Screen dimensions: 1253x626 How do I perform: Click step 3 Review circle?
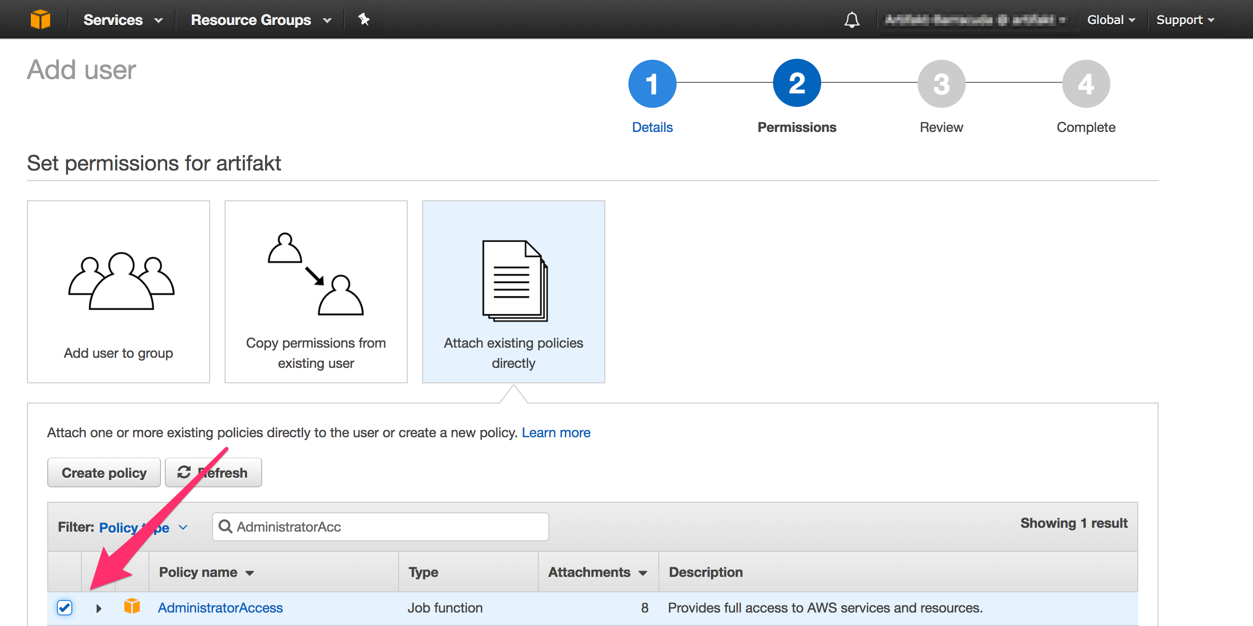point(941,84)
